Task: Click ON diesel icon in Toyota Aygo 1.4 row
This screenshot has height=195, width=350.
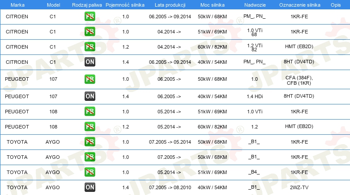Action: pos(90,187)
